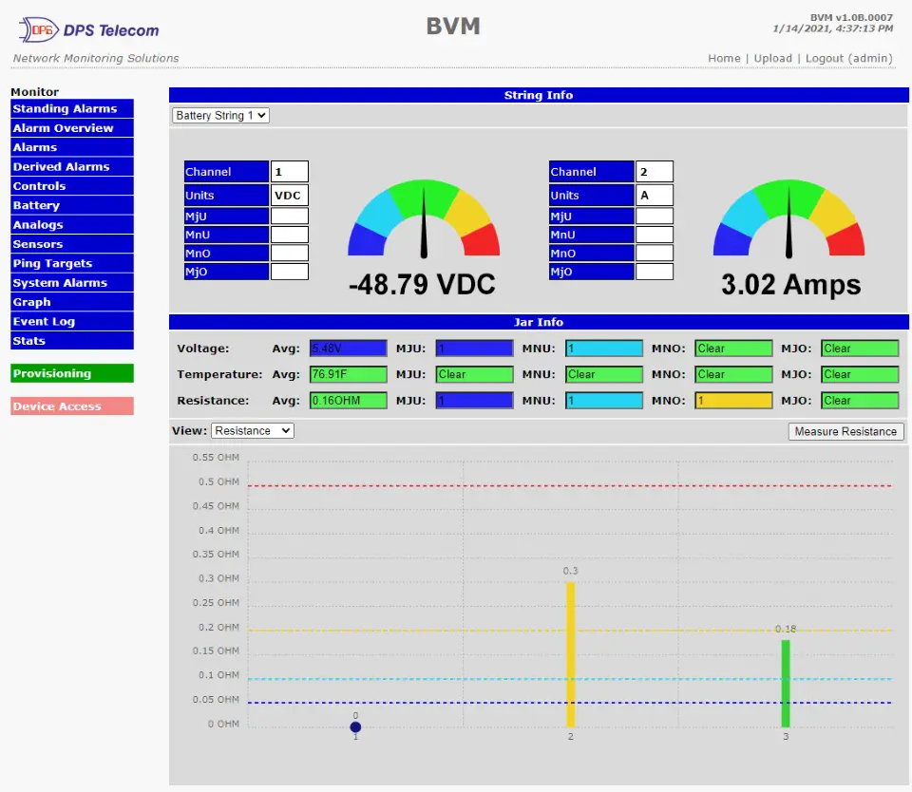Click the MjU input field for Channel 1
Viewport: 912px width, 792px height.
(x=289, y=216)
